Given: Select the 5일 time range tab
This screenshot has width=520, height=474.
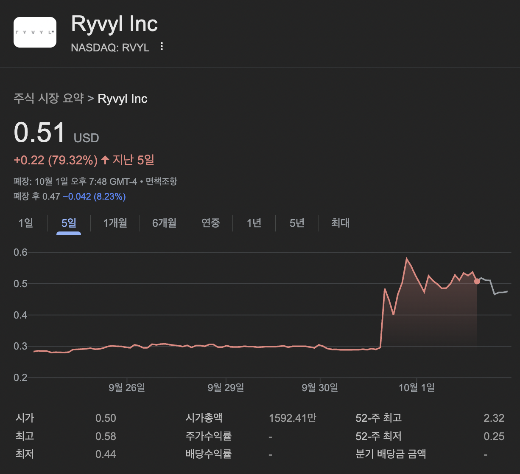Looking at the screenshot, I should pyautogui.click(x=69, y=223).
